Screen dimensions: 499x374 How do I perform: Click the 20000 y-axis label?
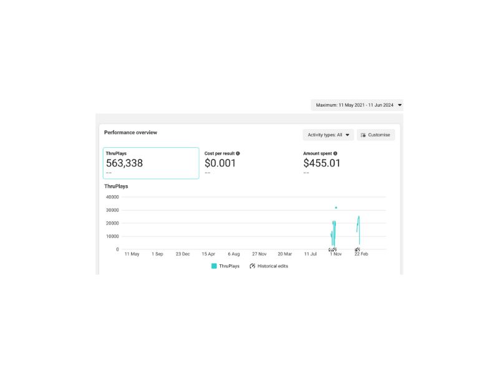(x=112, y=223)
